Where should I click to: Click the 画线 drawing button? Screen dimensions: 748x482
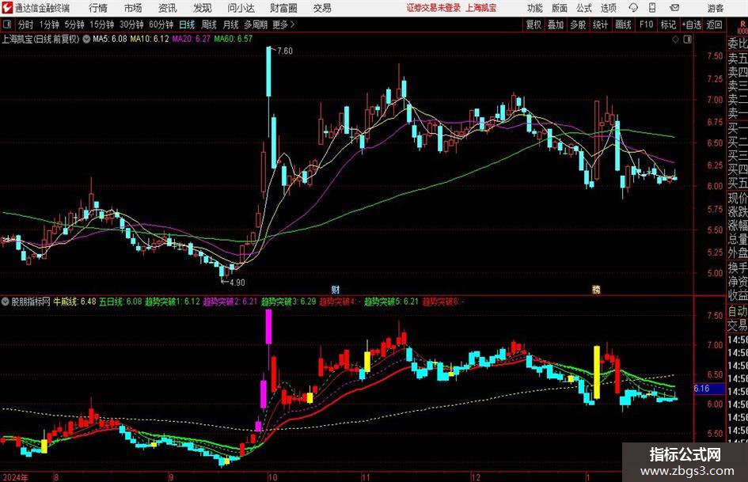point(624,25)
